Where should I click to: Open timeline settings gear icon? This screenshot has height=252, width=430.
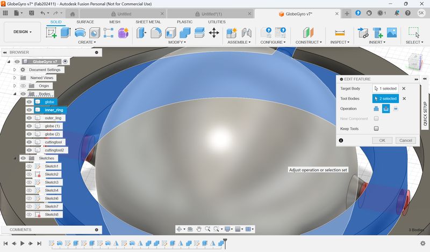(x=422, y=243)
